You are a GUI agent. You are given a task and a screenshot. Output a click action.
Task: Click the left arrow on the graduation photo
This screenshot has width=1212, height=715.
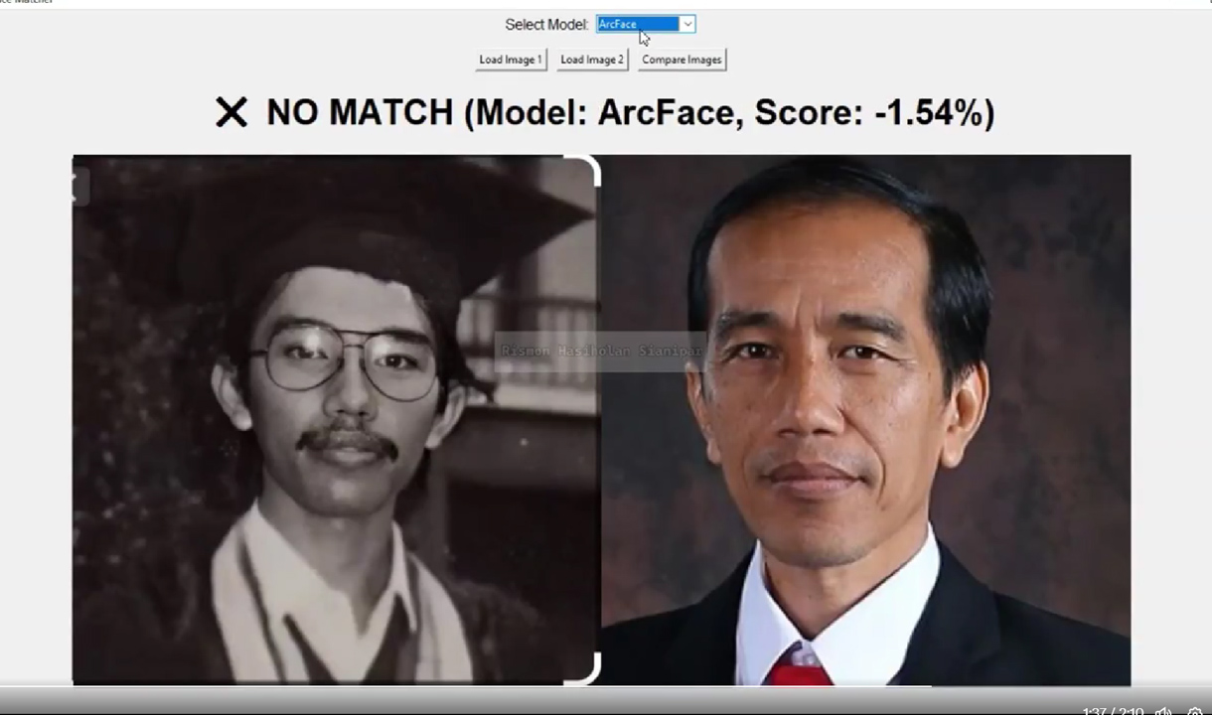click(x=77, y=187)
